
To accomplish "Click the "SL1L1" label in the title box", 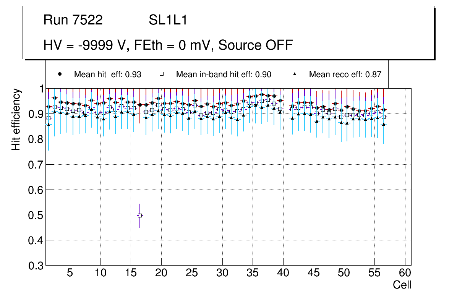I will click(168, 20).
